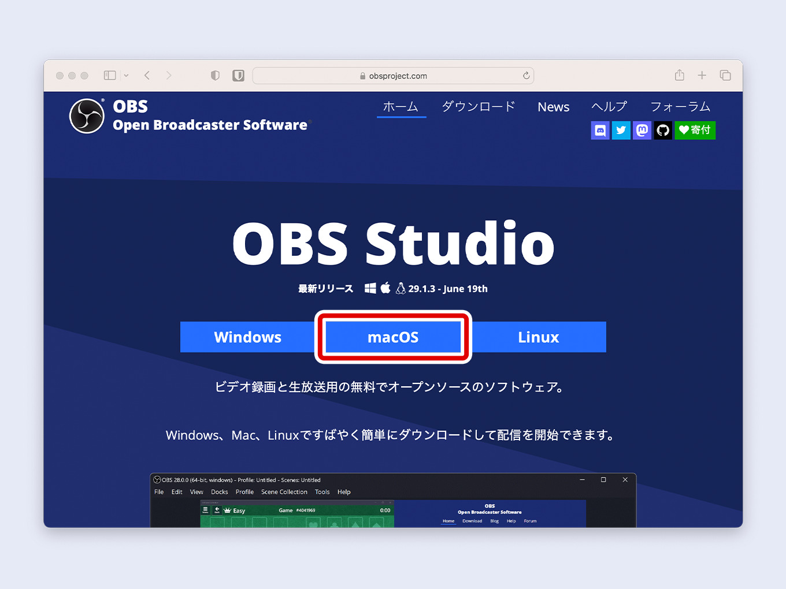Reload the page with the refresh icon
Image resolution: width=786 pixels, height=589 pixels.
tap(526, 75)
